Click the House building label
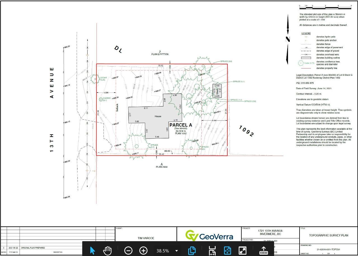Screen dimensions: 358x256 (158, 116)
